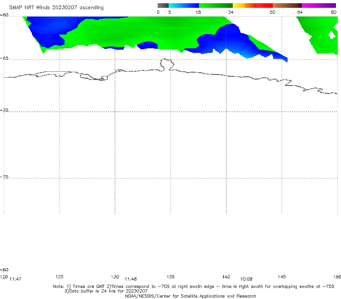This screenshot has height=299, width=341.
Task: Click the white diamond gap in the right green swath
Action: pos(332,35)
